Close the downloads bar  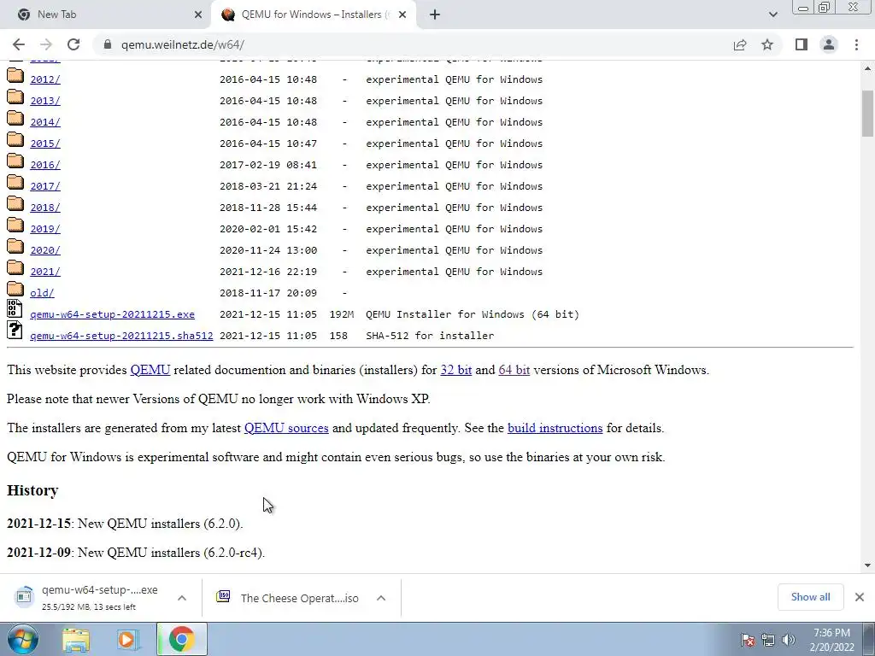[860, 597]
